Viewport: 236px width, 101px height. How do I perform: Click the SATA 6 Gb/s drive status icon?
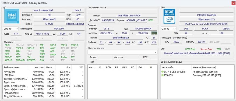point(162,72)
